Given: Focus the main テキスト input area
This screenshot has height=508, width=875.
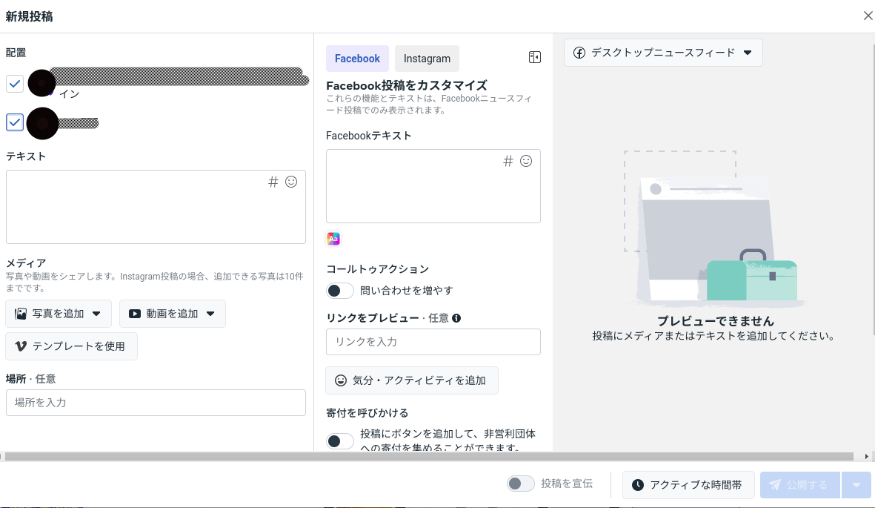Looking at the screenshot, I should (156, 207).
